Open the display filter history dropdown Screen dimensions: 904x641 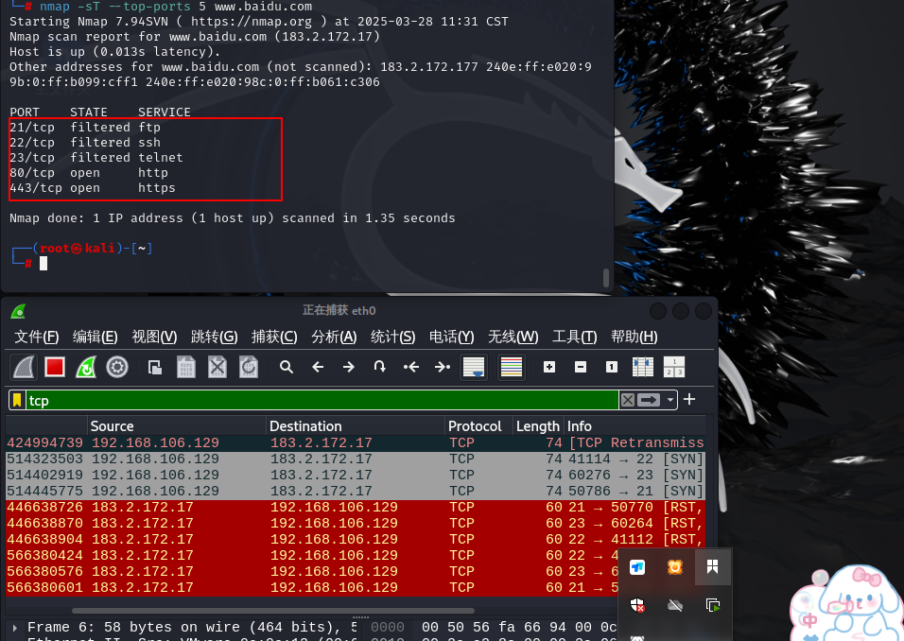(x=669, y=400)
